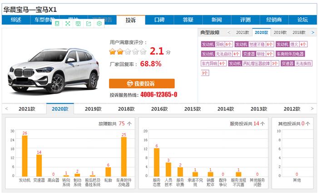Click the 车身附件及电器 bar showing 25
The height and width of the screenshot is (195, 318).
124,157
